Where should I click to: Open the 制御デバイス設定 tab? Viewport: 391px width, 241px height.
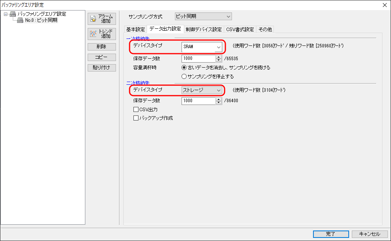[x=204, y=30]
